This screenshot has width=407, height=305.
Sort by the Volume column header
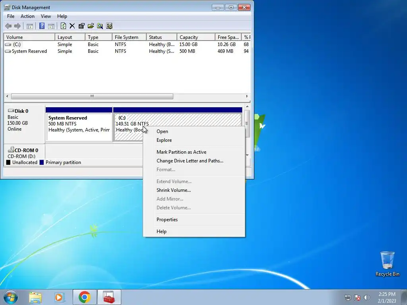click(29, 37)
